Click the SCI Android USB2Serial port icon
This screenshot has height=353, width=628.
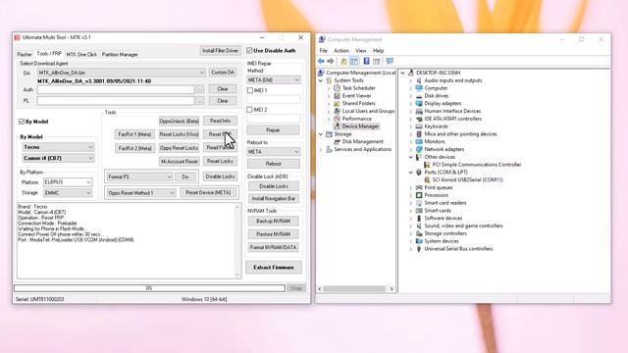pyautogui.click(x=427, y=179)
